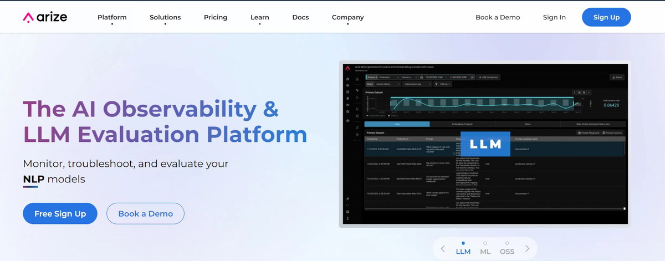Click Book a Demo in the top navigation
The image size is (665, 261).
(x=498, y=17)
